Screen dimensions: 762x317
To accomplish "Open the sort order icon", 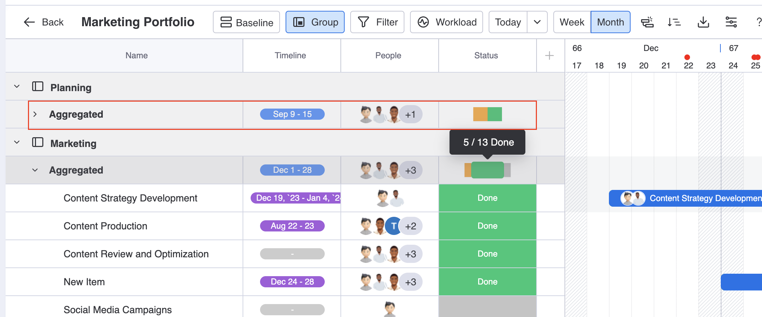I will (x=674, y=22).
